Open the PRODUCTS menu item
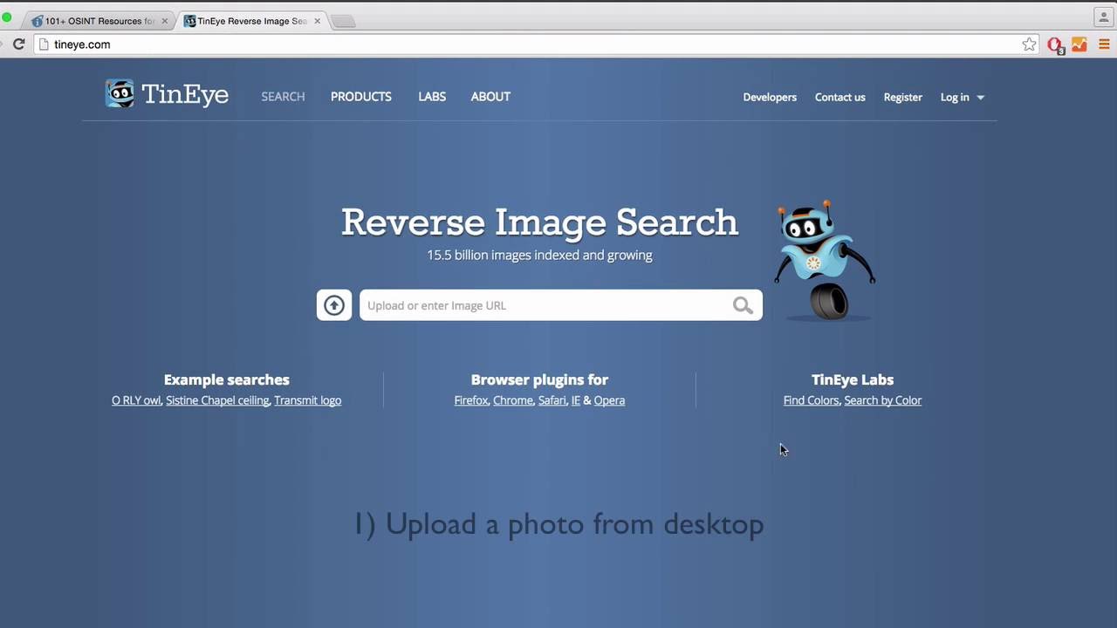Image resolution: width=1117 pixels, height=628 pixels. click(361, 97)
